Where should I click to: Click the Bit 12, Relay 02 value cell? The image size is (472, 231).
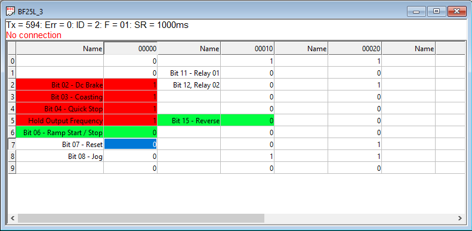click(x=247, y=85)
